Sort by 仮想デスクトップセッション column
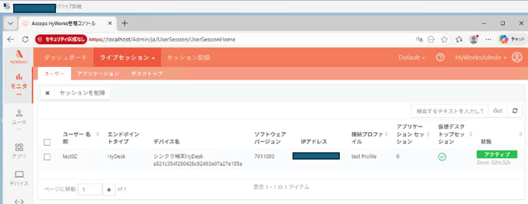Image resolution: width=528 pixels, height=204 pixels. [471, 134]
